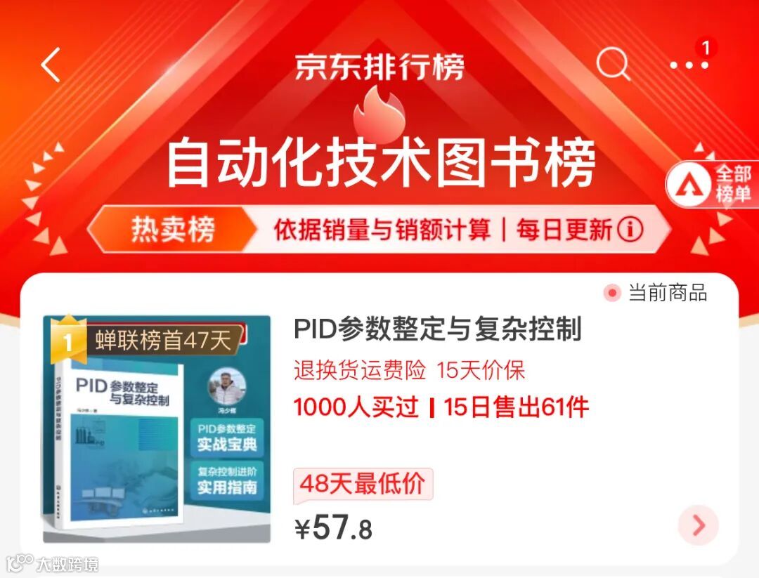Open the PID参数整定与复杂控制 title link
Screen dimensions: 759x578
[x=438, y=329]
